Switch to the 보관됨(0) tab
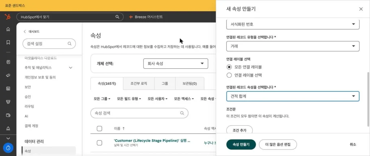Viewport: 370px width, 156px height. click(190, 83)
